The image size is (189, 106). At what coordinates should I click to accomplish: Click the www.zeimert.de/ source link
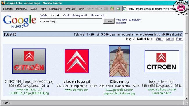[77, 90]
